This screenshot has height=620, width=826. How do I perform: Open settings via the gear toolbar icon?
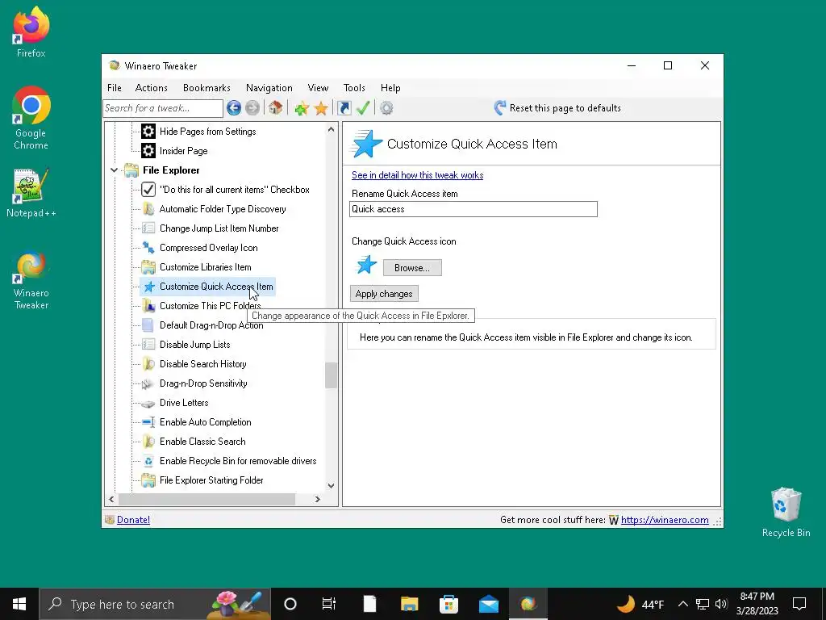[386, 108]
